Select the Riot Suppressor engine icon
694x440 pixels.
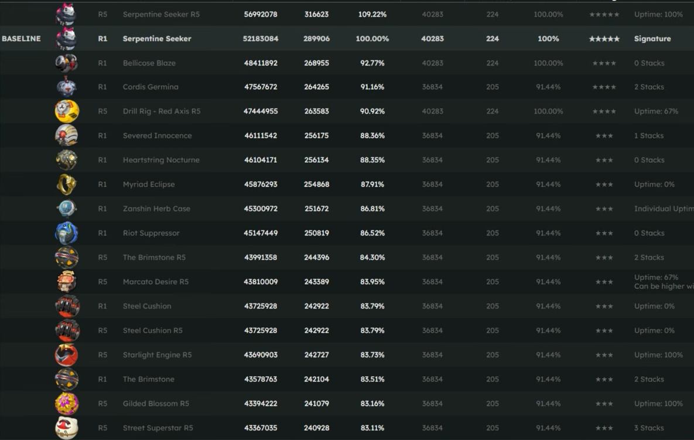pyautogui.click(x=66, y=233)
